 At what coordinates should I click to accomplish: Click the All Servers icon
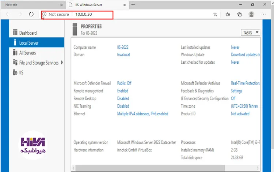(15, 52)
